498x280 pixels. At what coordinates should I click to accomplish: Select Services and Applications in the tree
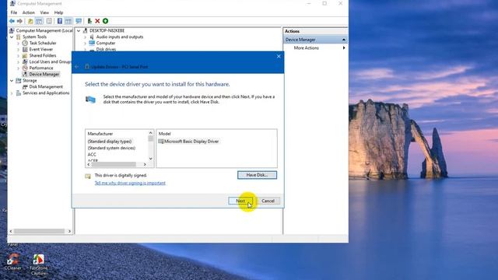[x=46, y=93]
